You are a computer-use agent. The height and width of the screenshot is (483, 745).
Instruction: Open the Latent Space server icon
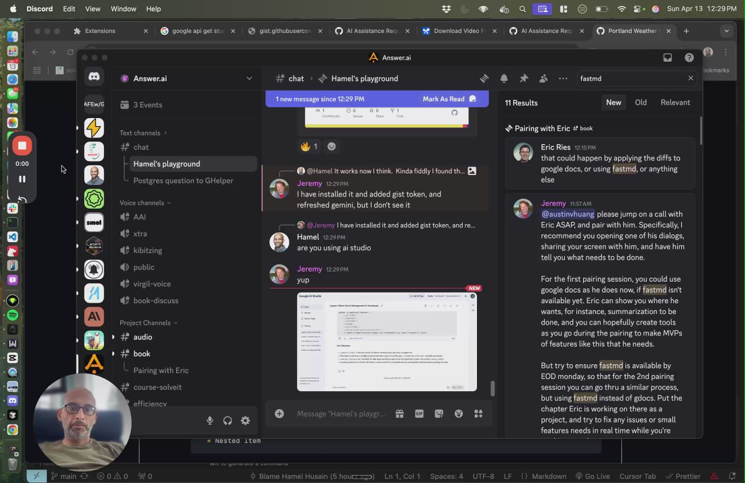(x=94, y=246)
